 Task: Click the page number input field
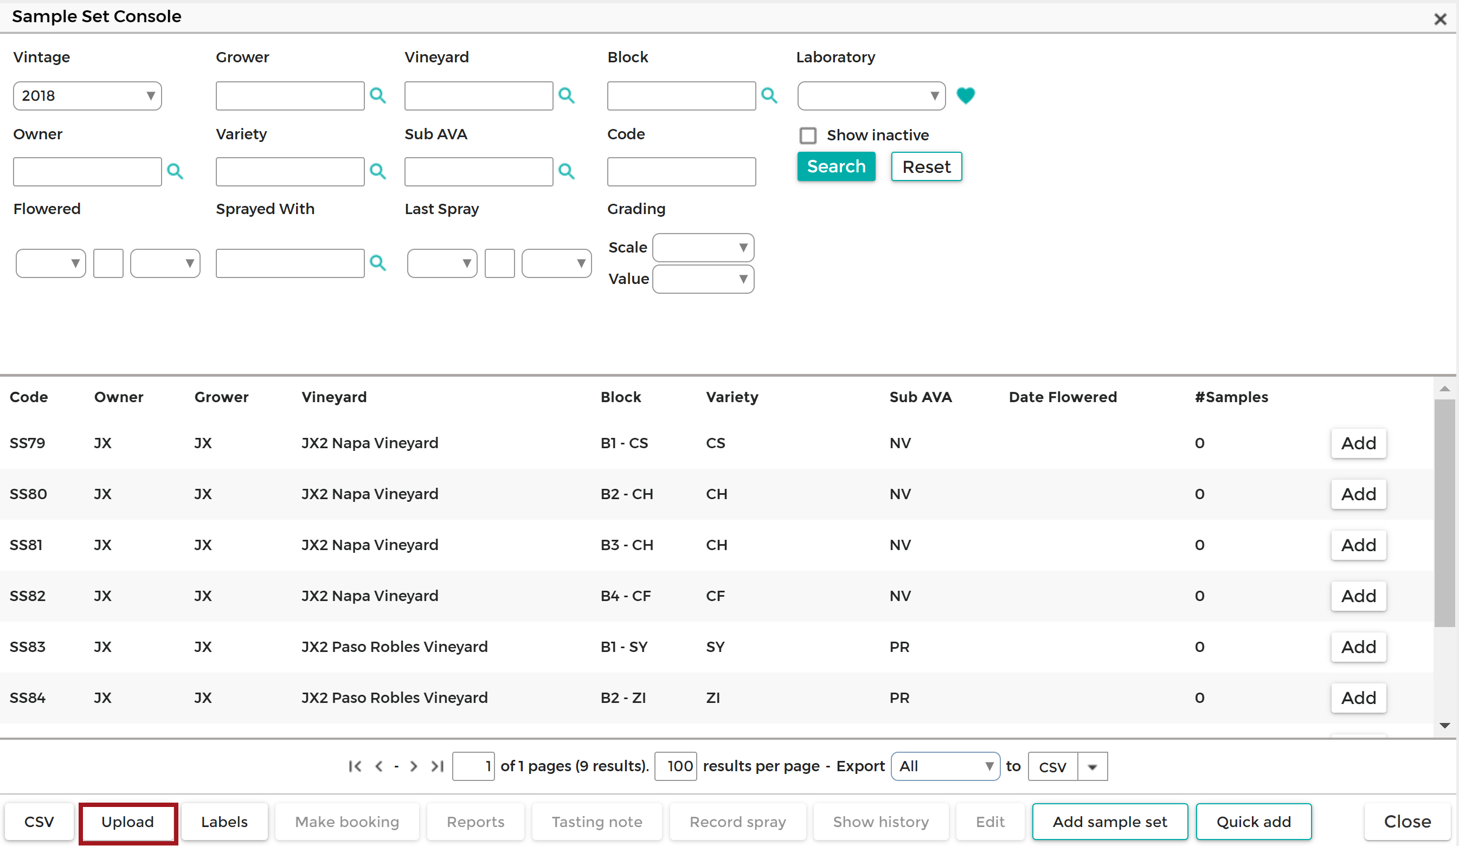473,766
